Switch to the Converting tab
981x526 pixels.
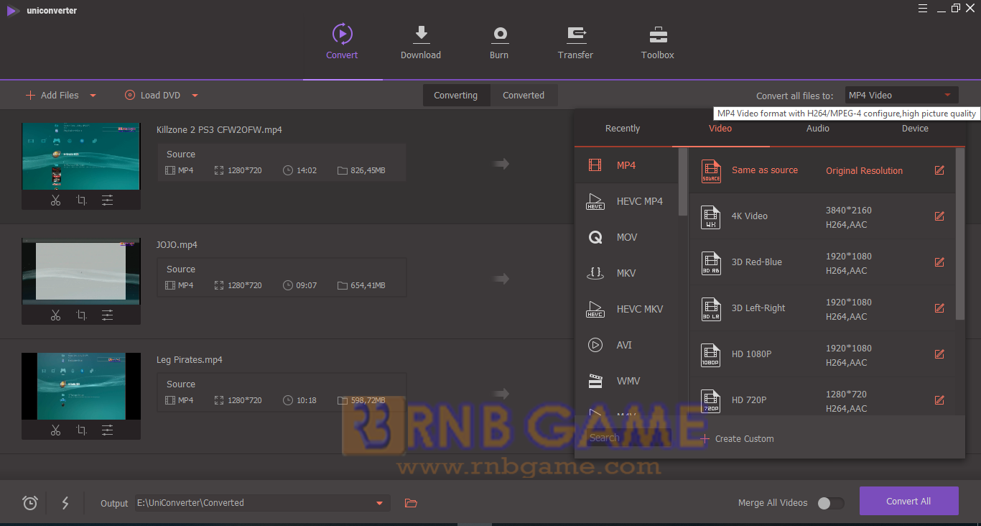tap(456, 96)
